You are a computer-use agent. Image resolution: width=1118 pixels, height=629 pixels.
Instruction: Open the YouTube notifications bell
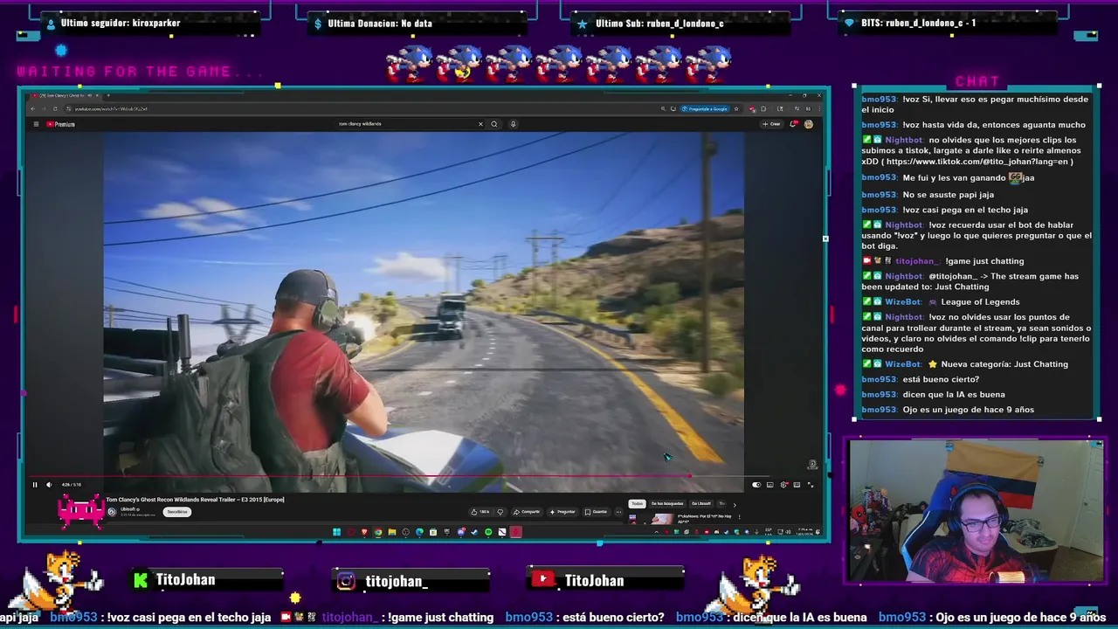(793, 124)
